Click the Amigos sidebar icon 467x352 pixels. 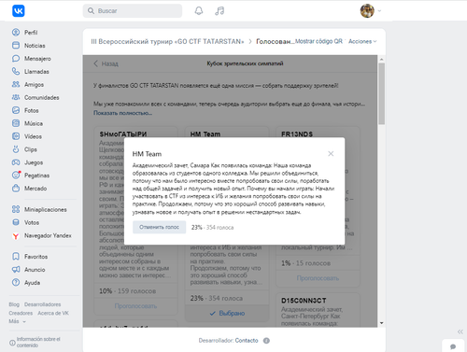tap(16, 84)
